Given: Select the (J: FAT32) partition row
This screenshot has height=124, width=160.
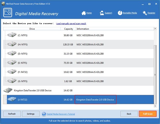Looking at the screenshot, I should tap(78, 99).
